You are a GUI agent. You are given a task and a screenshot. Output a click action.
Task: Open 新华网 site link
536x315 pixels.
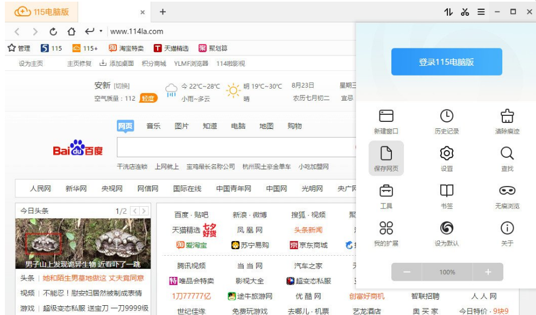tap(76, 188)
